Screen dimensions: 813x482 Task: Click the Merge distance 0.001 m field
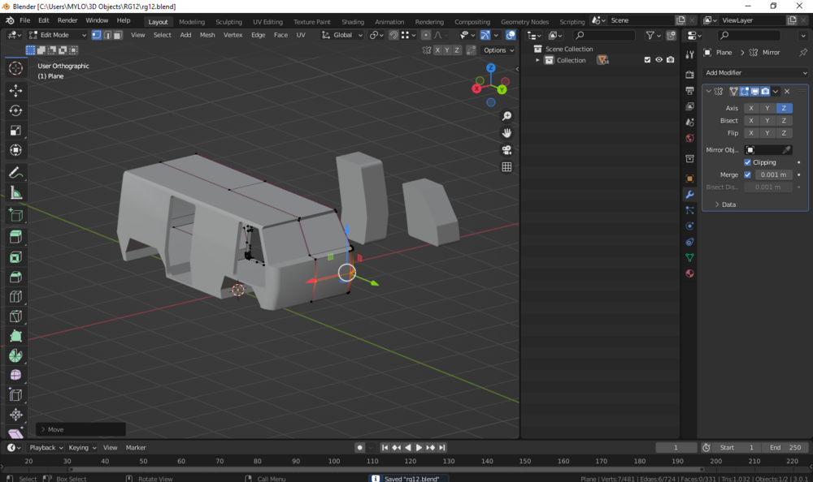[x=772, y=174]
